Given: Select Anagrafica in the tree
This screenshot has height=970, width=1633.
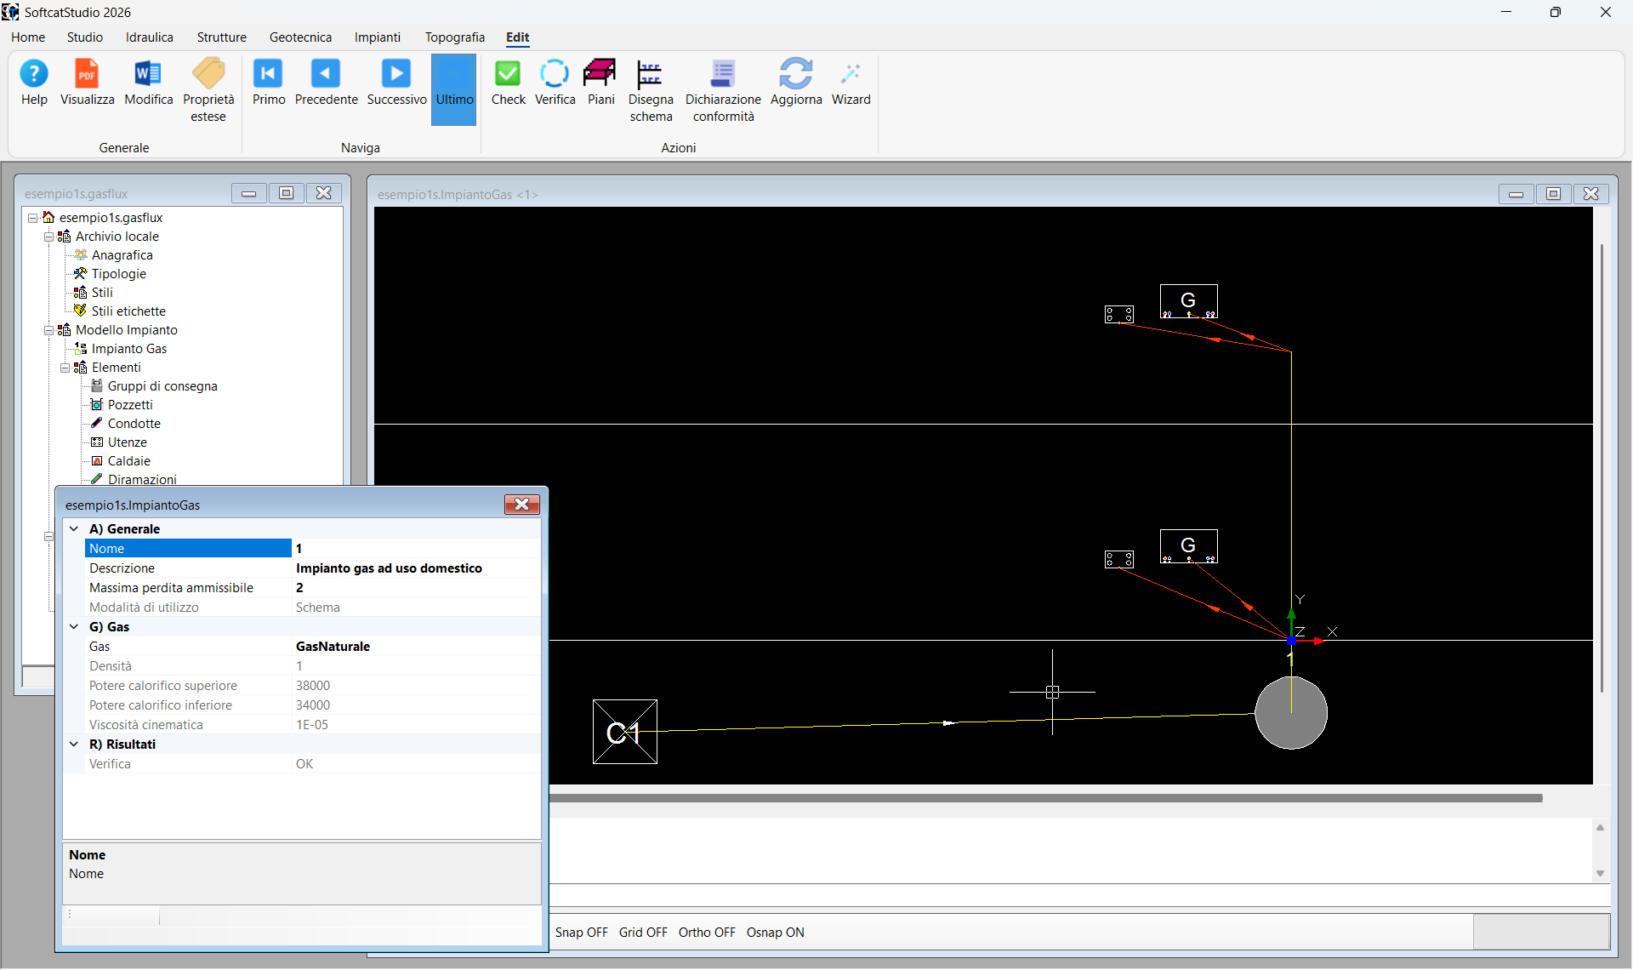Looking at the screenshot, I should click(x=122, y=255).
